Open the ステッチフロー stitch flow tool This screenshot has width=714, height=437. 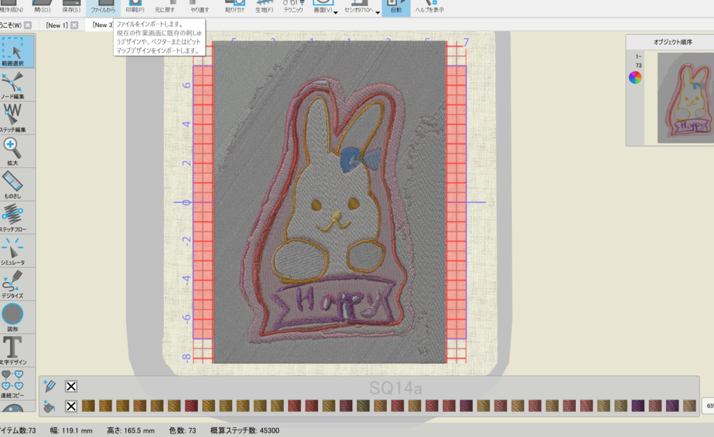point(14,218)
